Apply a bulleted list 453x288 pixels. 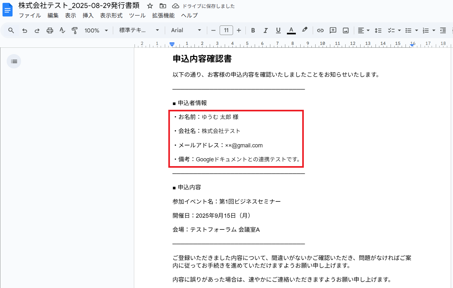[x=408, y=30]
